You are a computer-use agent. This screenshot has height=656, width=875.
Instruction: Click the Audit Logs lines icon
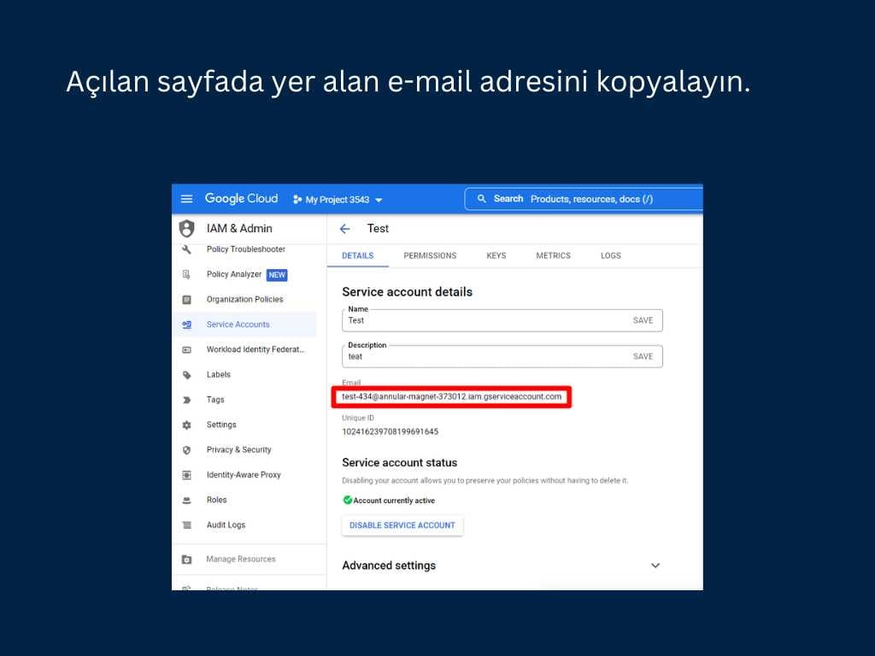click(187, 525)
